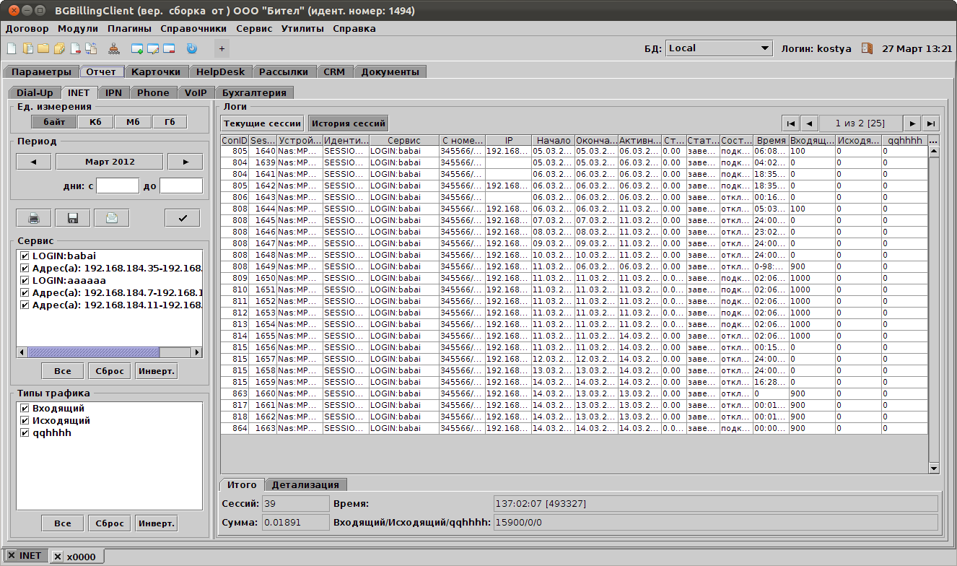Click the add window icon with green plus
The width and height of the screenshot is (957, 566).
point(137,49)
